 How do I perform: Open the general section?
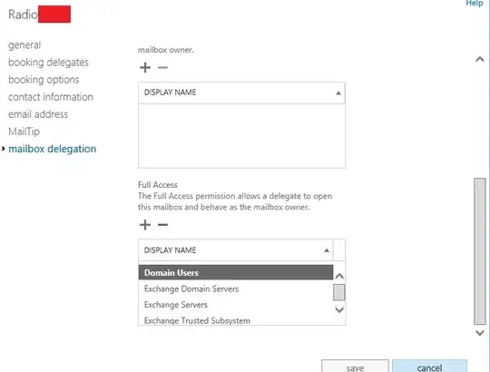pos(24,45)
